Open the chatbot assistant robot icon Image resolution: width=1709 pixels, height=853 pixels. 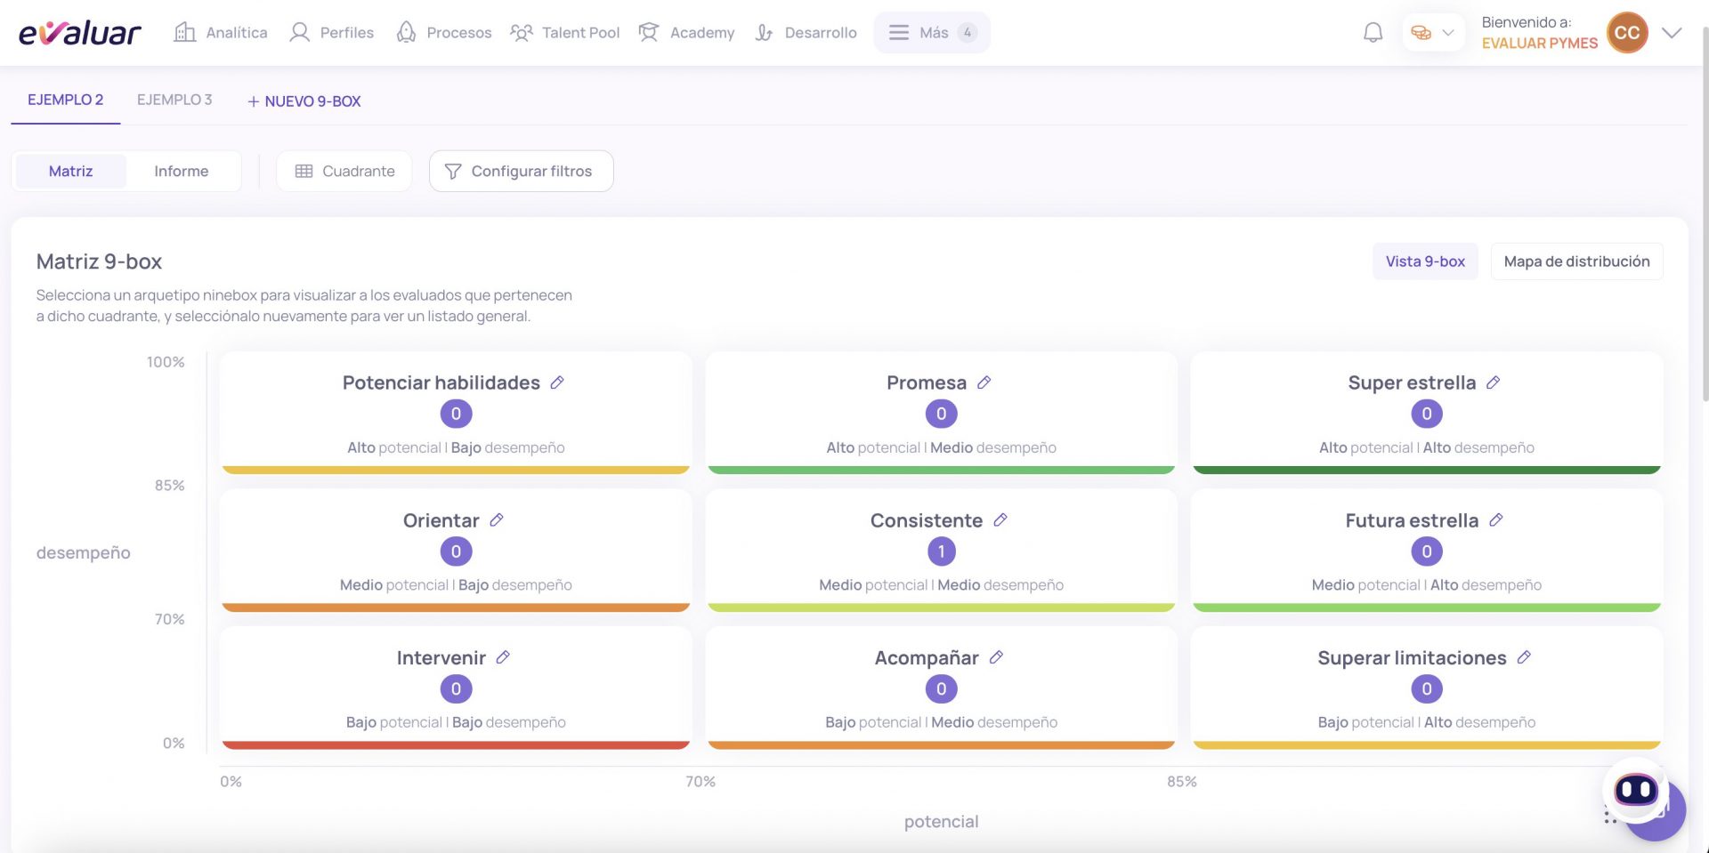coord(1636,789)
